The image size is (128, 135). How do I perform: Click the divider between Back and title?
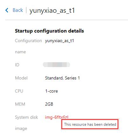(26, 10)
